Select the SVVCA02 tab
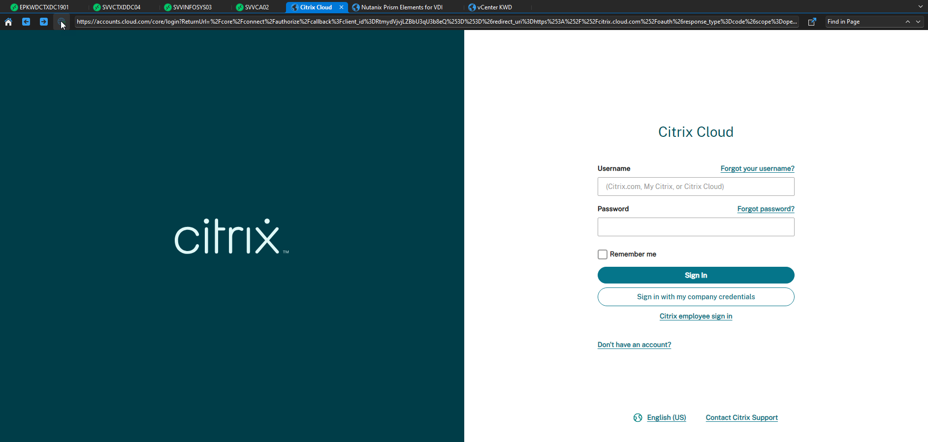Screen dimensions: 928x442 pos(253,7)
